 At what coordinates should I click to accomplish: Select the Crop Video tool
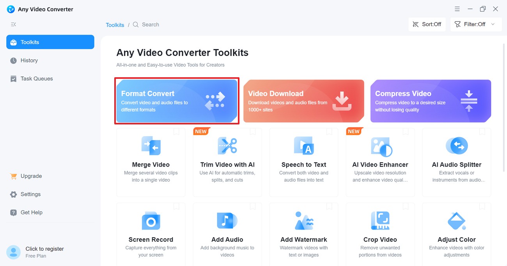[380, 234]
